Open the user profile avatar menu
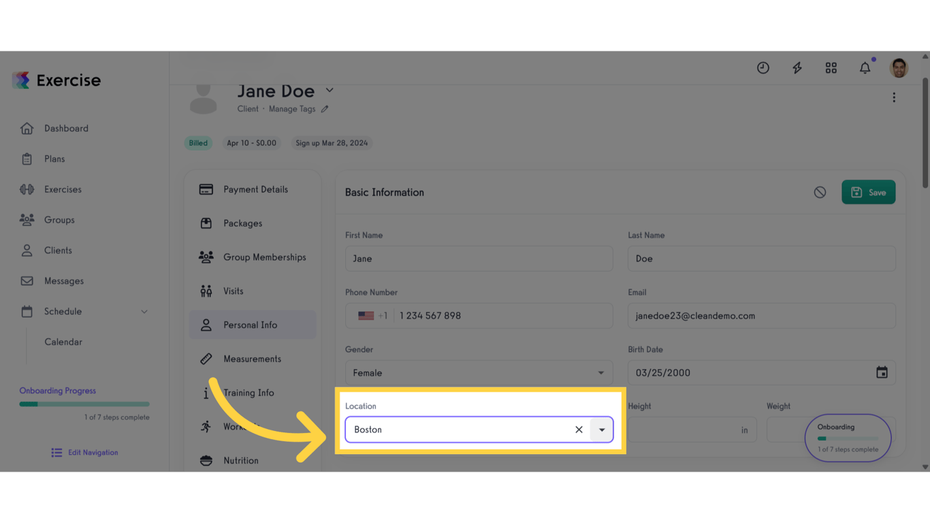The width and height of the screenshot is (930, 523). pos(899,68)
